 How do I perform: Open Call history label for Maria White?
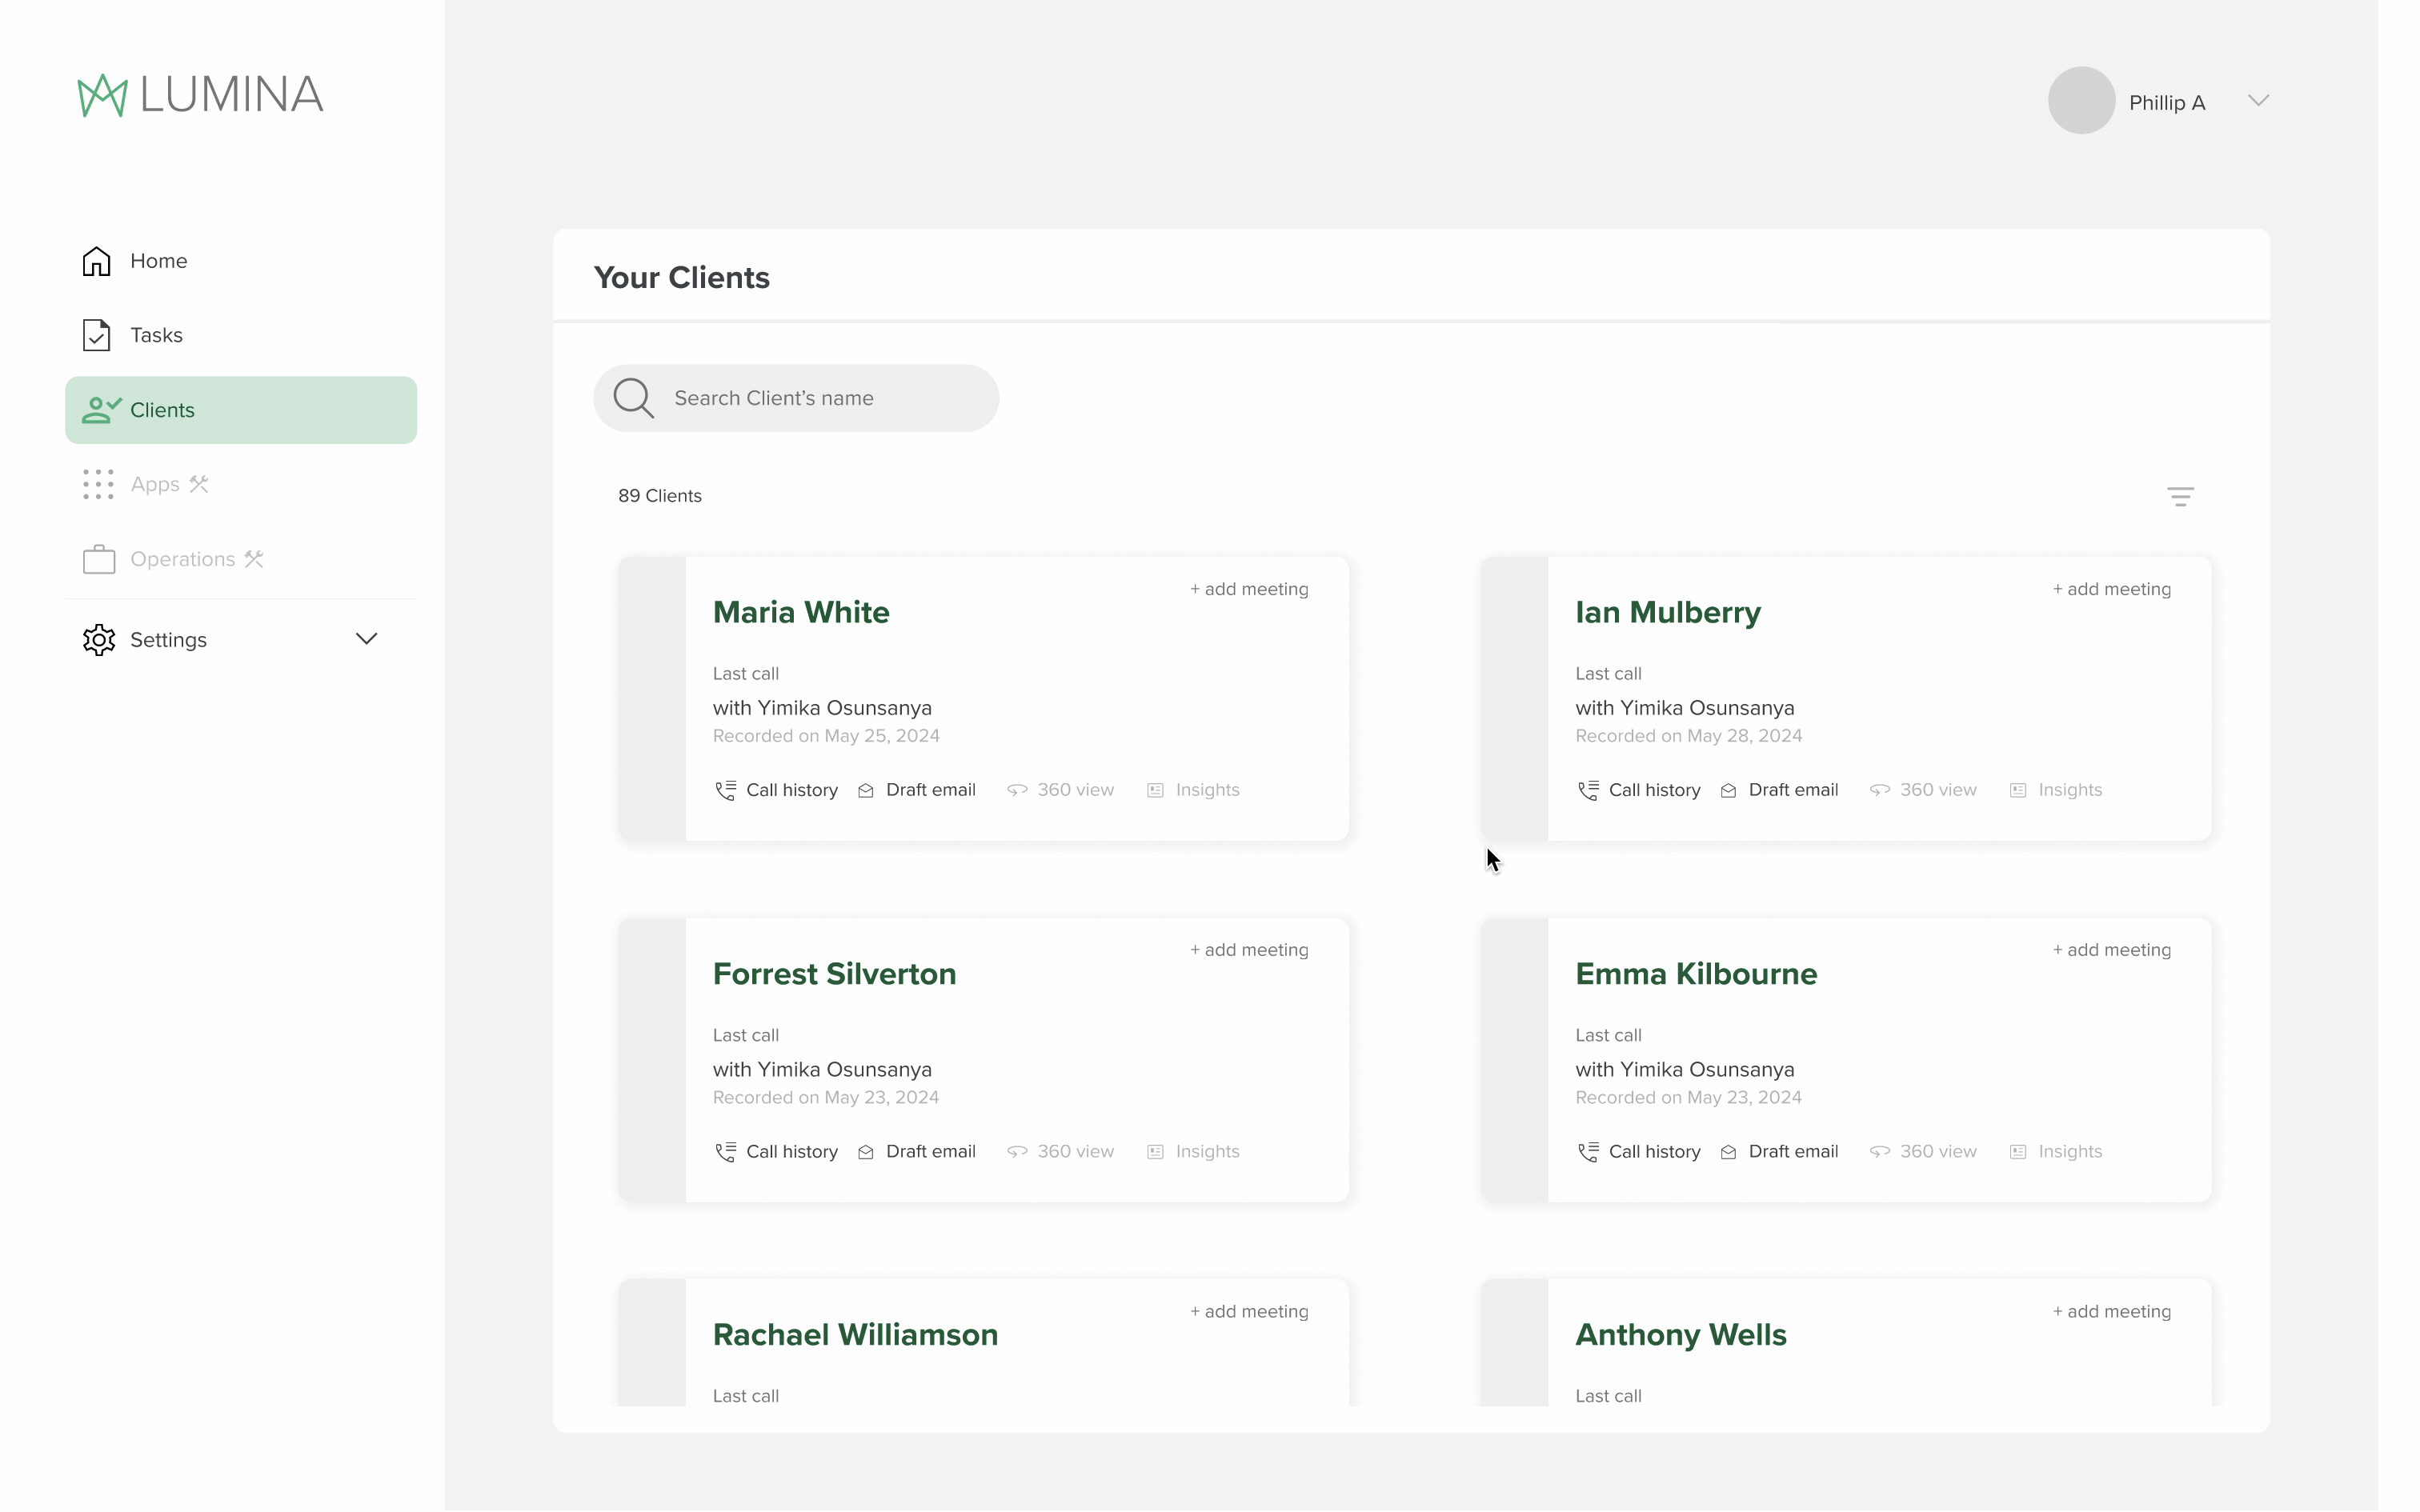pyautogui.click(x=792, y=790)
